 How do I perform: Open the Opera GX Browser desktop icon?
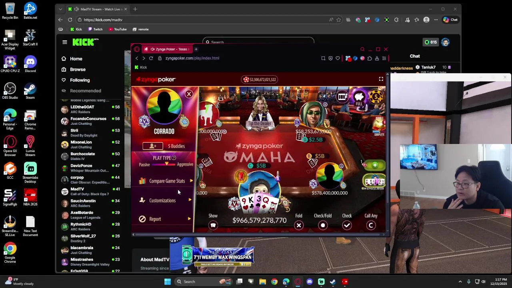(x=10, y=146)
